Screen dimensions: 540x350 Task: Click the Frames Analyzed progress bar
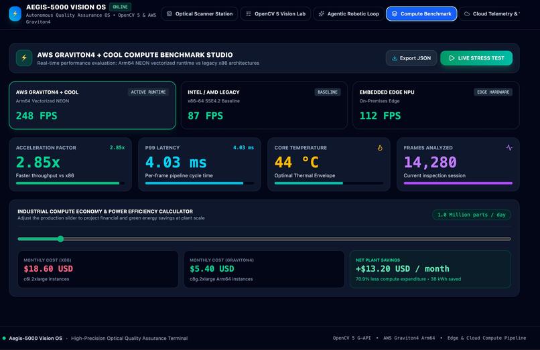coord(458,183)
